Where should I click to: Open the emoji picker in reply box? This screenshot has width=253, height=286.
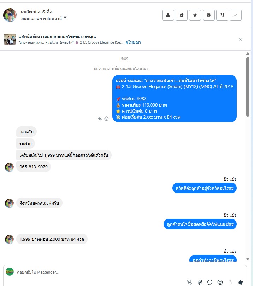[x=220, y=282]
